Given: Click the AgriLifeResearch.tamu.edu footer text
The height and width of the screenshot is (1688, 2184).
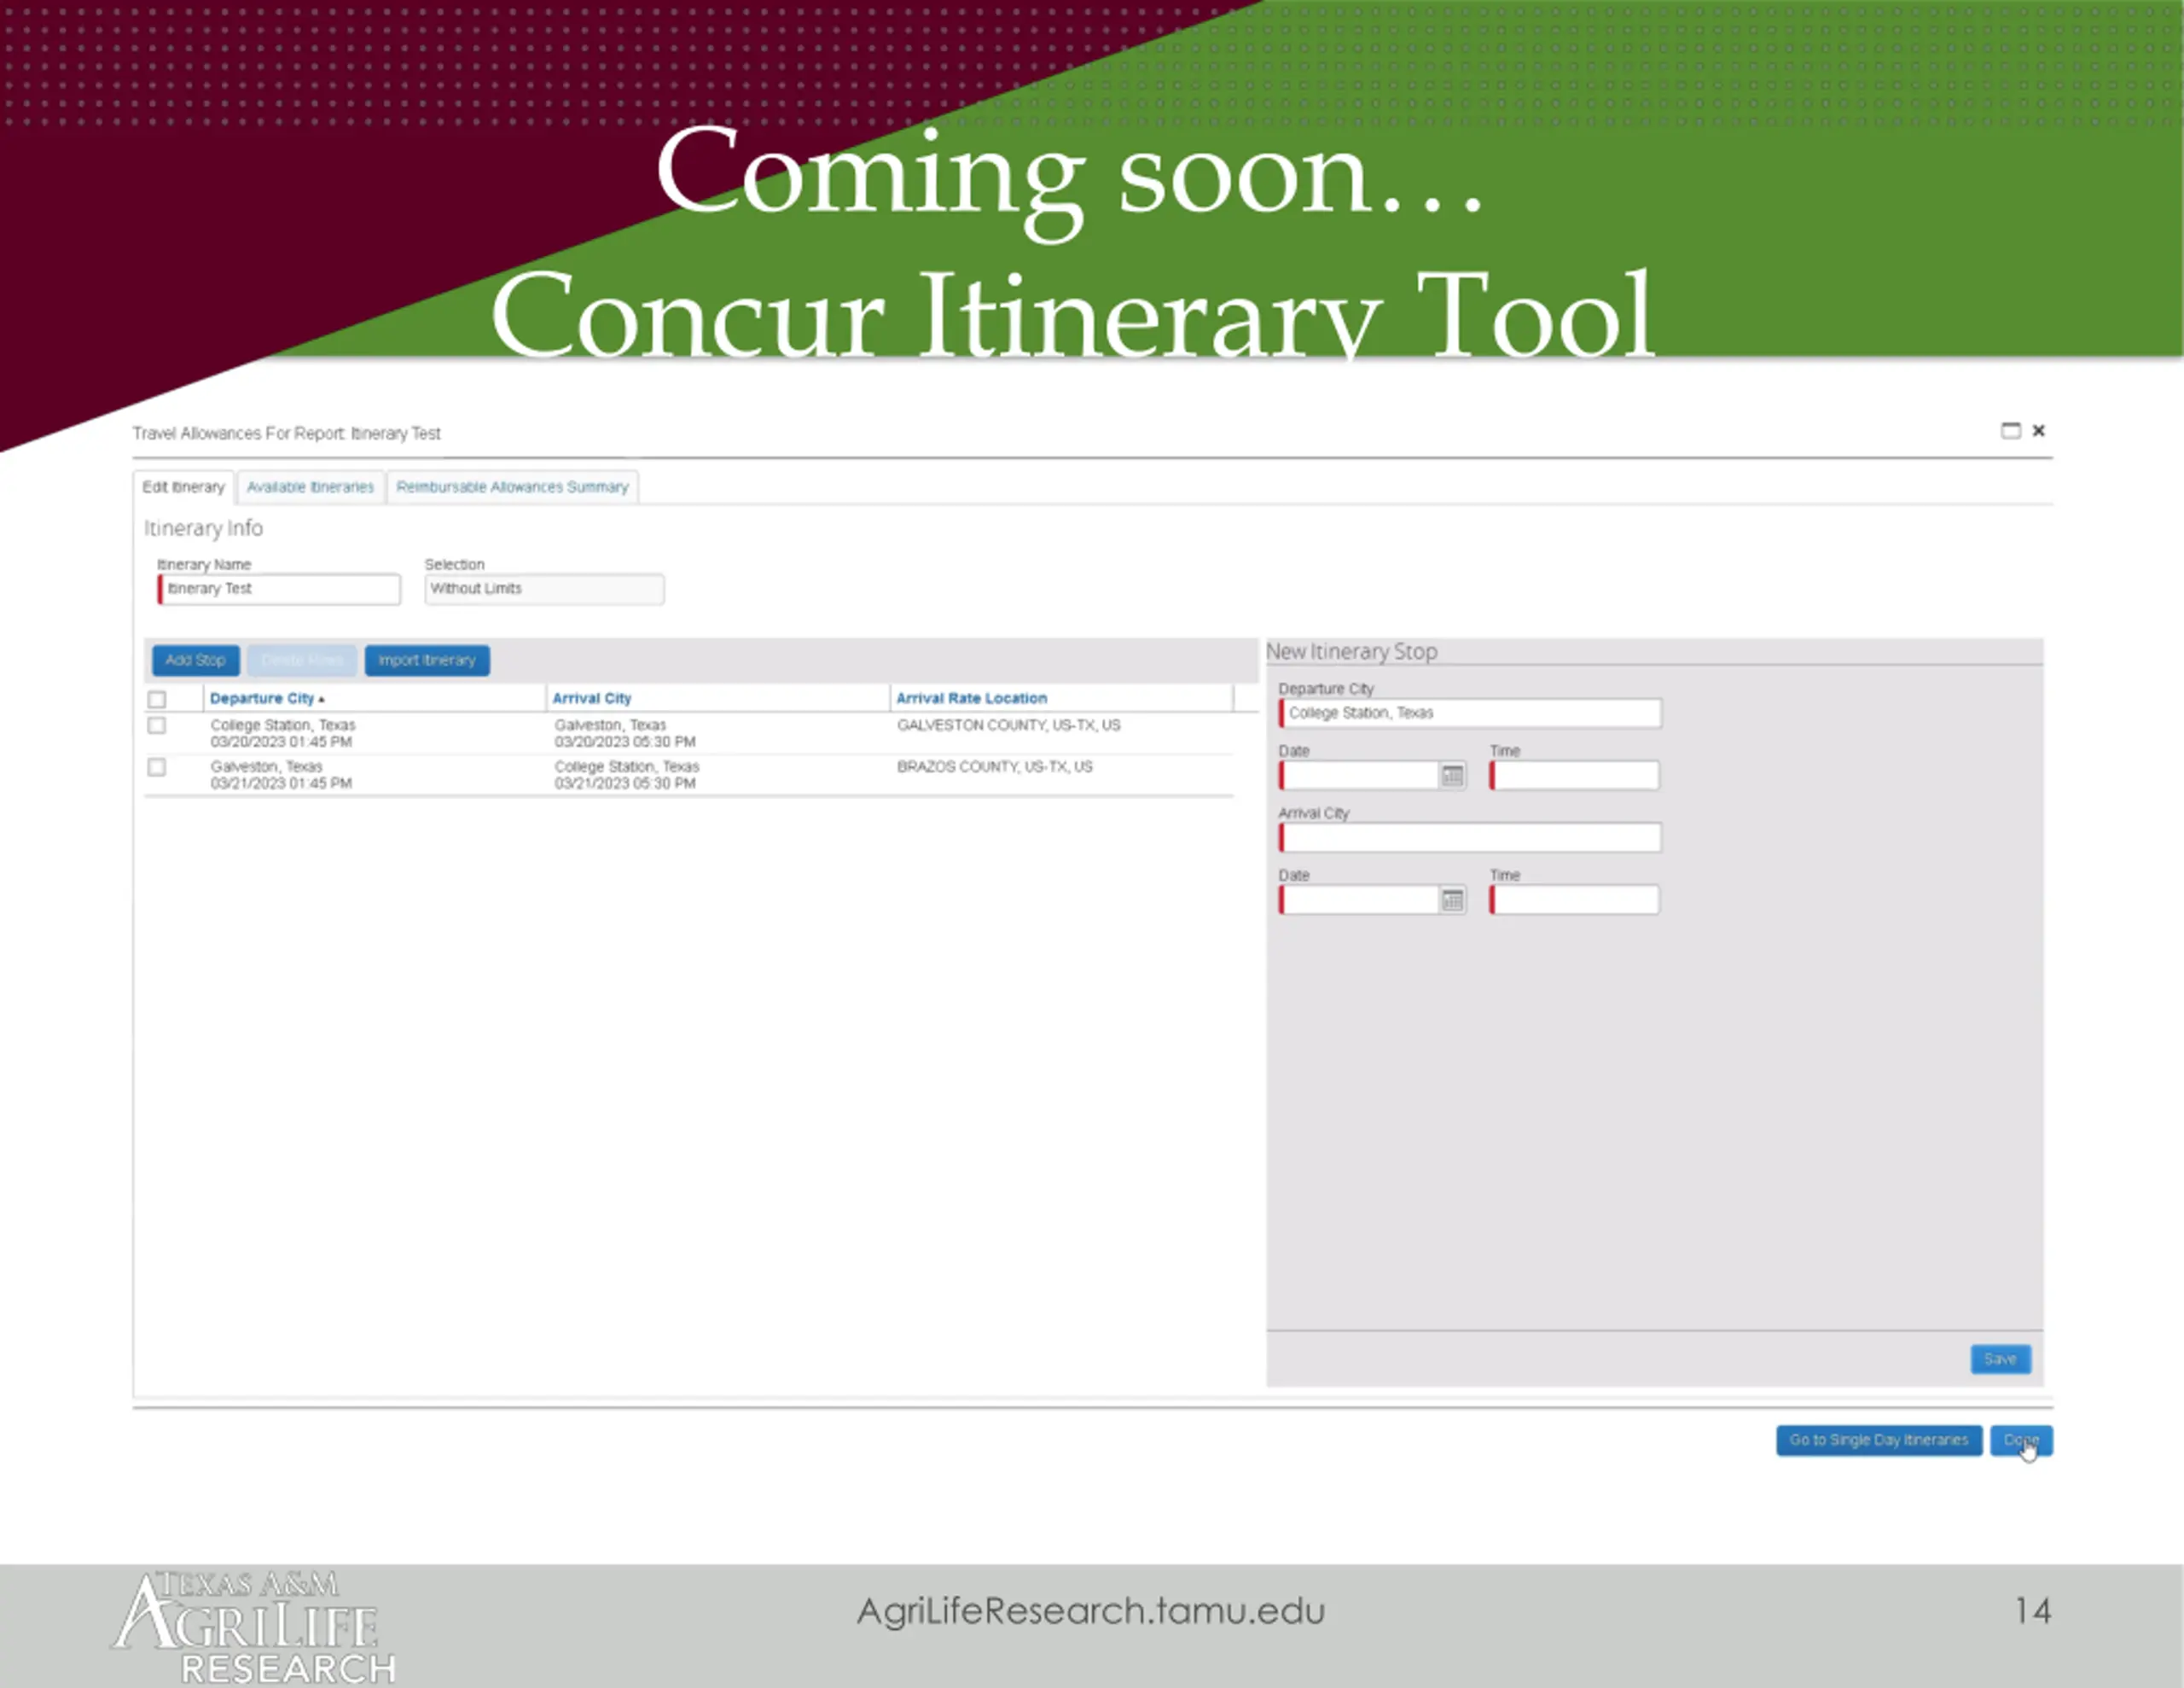Looking at the screenshot, I should (1091, 1611).
